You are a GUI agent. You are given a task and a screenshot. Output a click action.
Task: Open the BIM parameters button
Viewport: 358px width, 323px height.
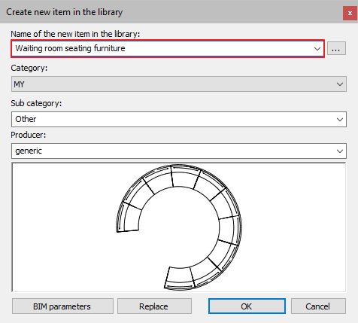62,306
